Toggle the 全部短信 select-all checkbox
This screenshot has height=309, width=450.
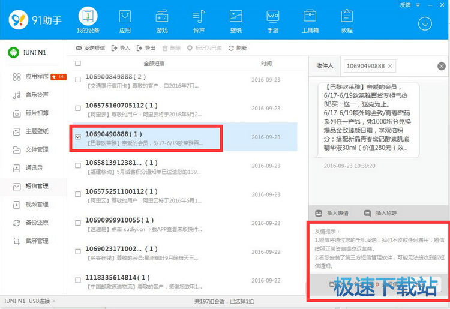[x=78, y=63]
